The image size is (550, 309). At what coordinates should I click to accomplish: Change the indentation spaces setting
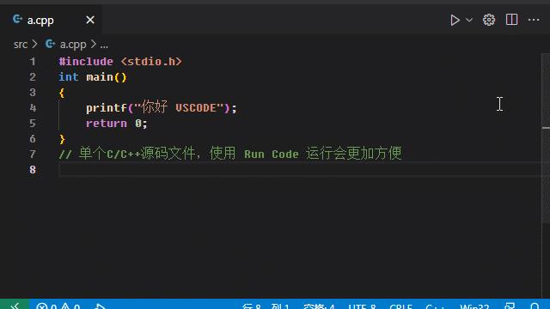pos(319,306)
